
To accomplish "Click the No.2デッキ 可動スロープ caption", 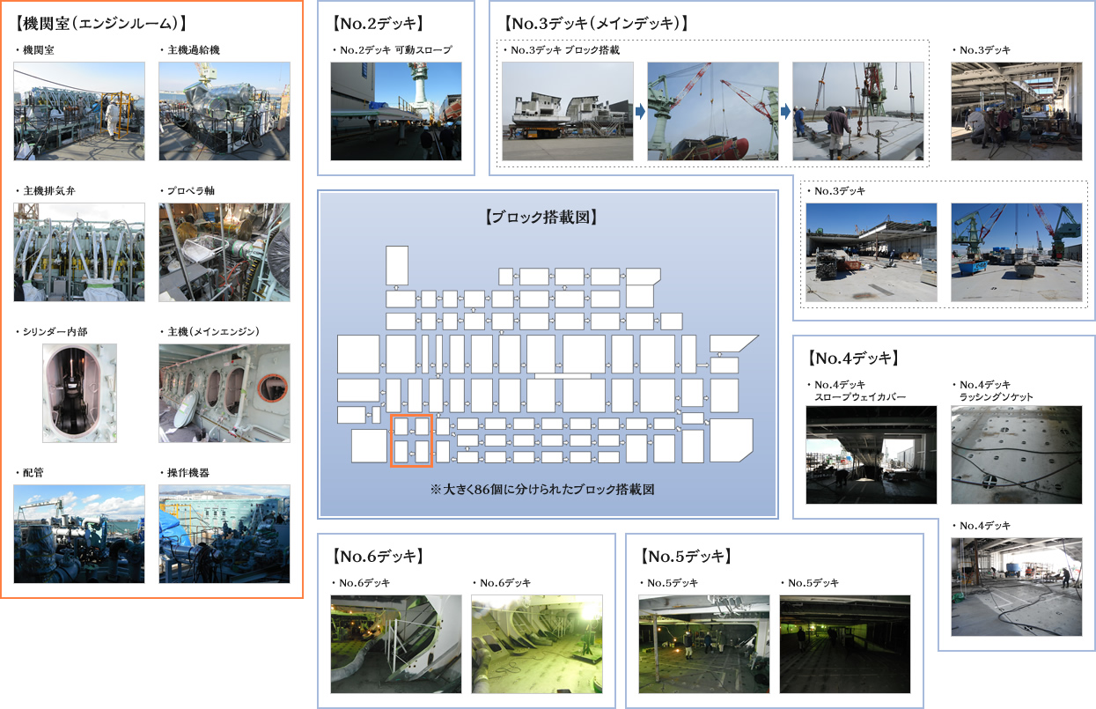I will click(392, 50).
